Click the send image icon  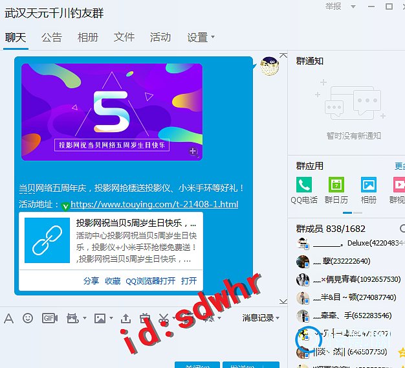[x=100, y=318]
